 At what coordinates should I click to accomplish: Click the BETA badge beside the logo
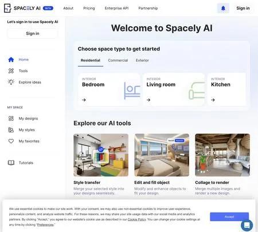click(x=48, y=8)
